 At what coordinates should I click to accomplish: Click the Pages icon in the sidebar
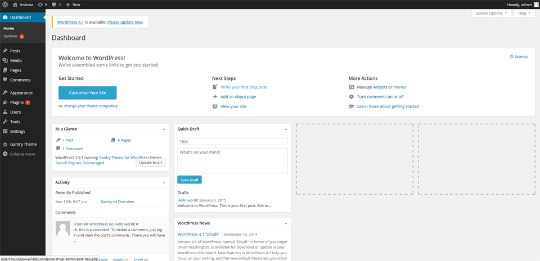tap(5, 70)
